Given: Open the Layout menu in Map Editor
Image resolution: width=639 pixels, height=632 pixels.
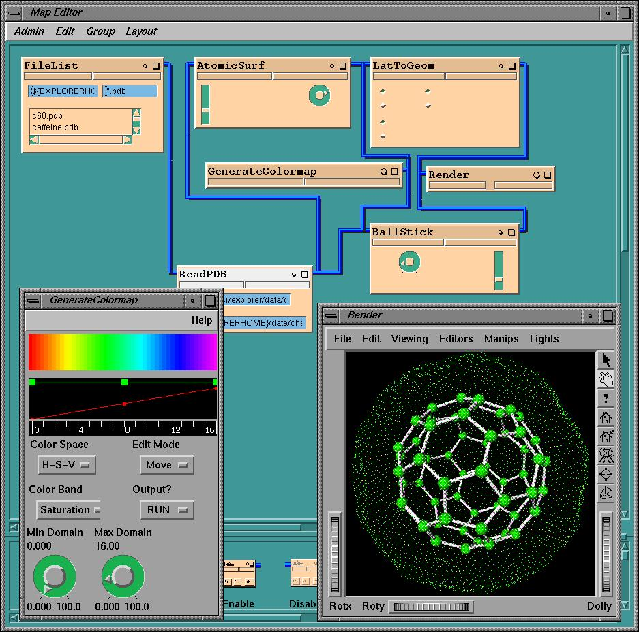Looking at the screenshot, I should [x=141, y=31].
